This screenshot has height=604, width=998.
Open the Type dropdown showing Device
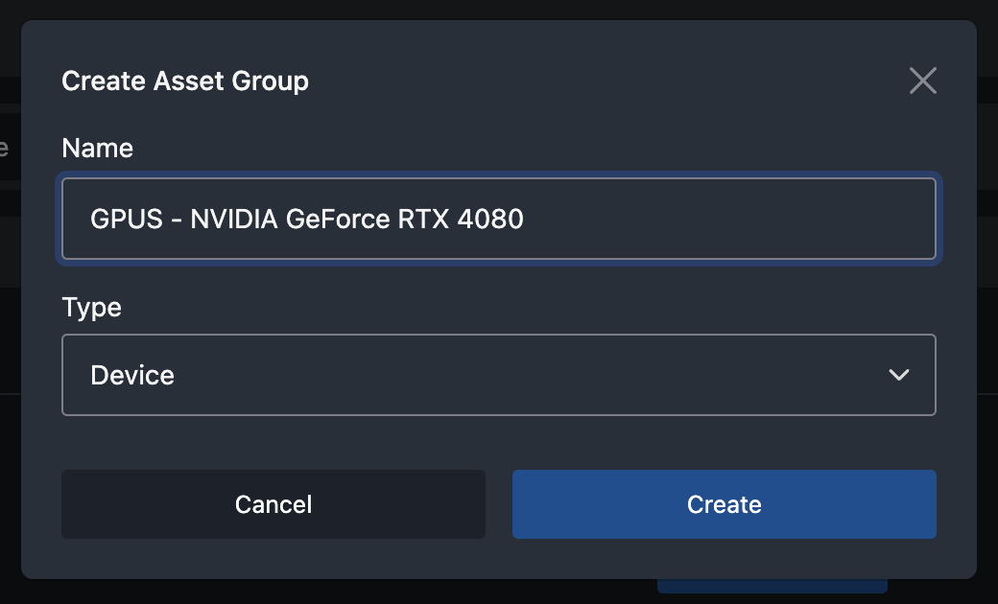(499, 375)
